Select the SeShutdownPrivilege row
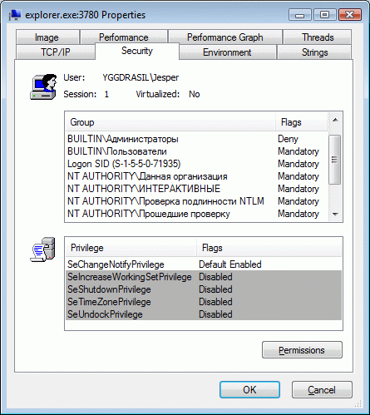Viewport: 370px width, 415px height. click(204, 289)
